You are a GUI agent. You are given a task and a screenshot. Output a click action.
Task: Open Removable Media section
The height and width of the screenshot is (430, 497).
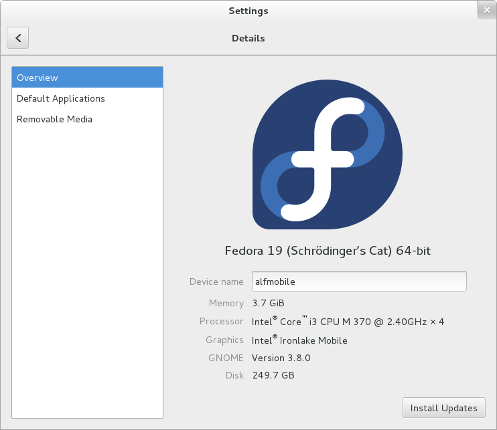pyautogui.click(x=88, y=119)
